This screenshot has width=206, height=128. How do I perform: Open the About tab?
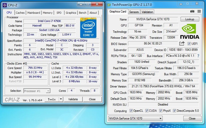pyautogui.click(x=93, y=13)
